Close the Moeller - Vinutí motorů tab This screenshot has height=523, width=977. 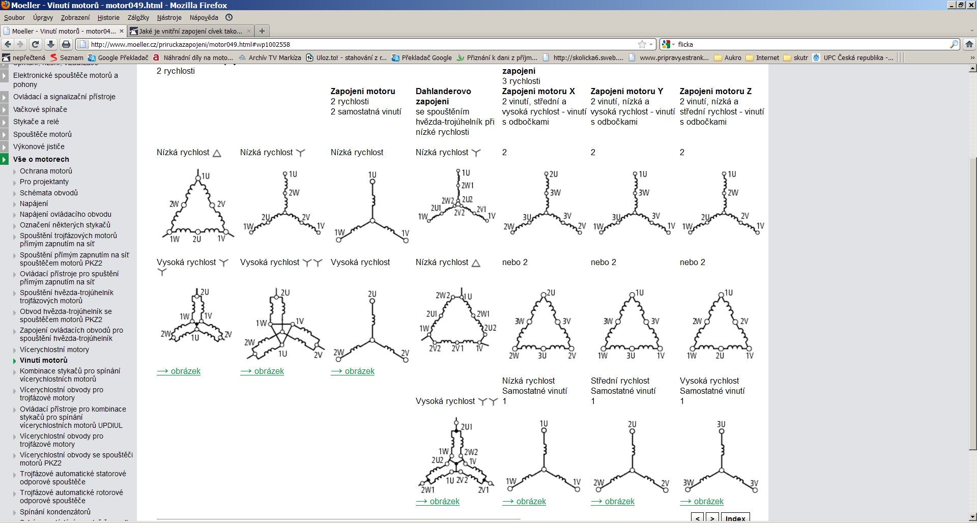click(x=122, y=31)
